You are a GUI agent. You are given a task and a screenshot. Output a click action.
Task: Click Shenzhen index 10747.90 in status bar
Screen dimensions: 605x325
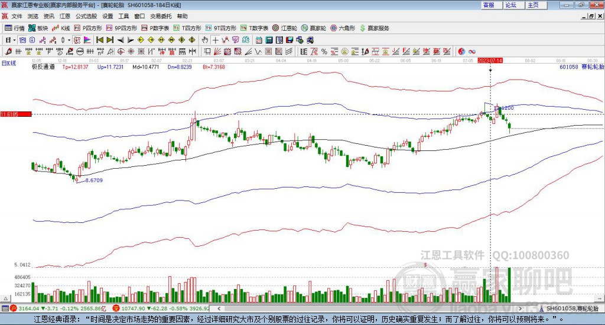[x=133, y=308]
